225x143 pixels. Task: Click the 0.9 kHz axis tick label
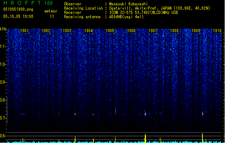3,82
